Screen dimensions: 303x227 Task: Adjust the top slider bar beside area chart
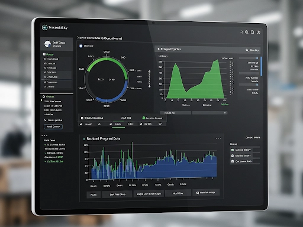click(x=249, y=58)
